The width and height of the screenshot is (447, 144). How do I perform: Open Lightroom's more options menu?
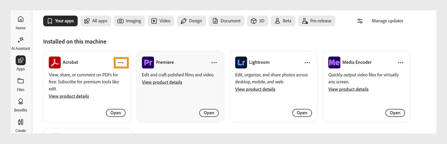pyautogui.click(x=307, y=63)
